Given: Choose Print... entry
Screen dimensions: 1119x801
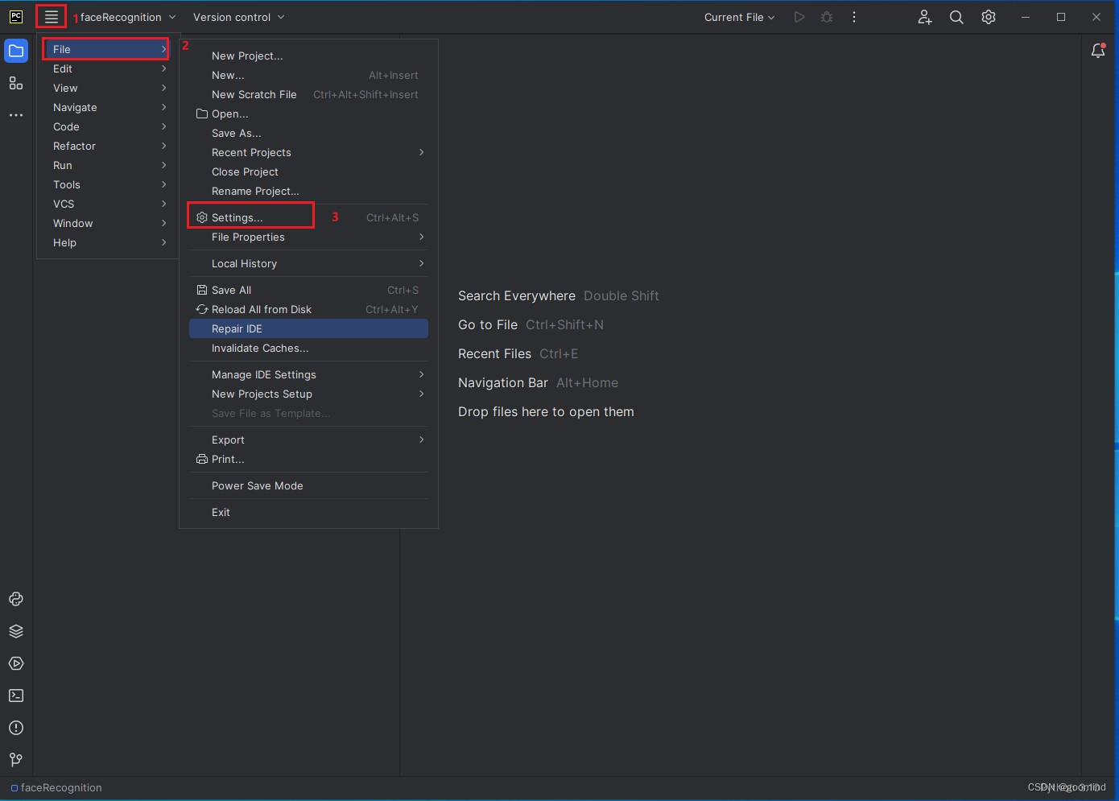Looking at the screenshot, I should [x=308, y=459].
